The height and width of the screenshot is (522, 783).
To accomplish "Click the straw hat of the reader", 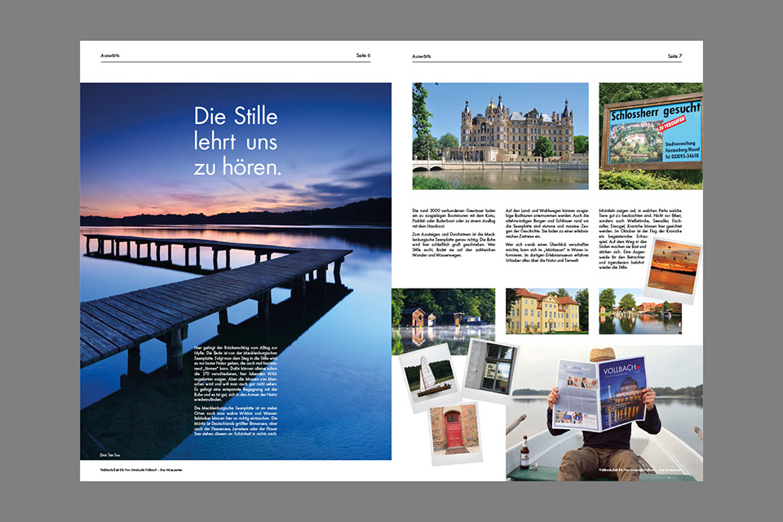I will pos(602,354).
